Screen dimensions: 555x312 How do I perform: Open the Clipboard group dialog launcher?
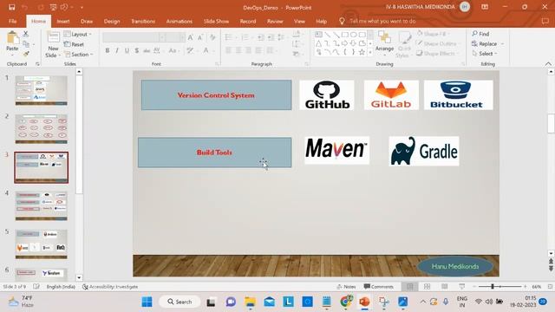(37, 64)
